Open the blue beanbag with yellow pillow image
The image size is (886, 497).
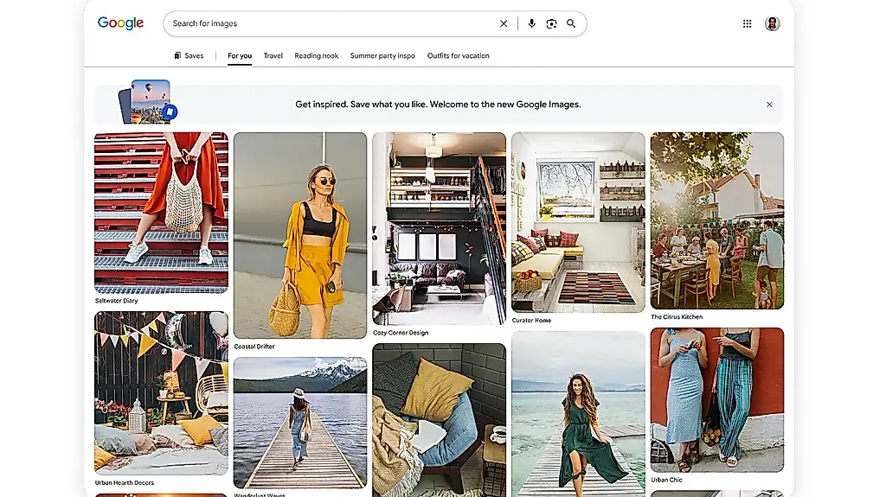click(x=439, y=420)
